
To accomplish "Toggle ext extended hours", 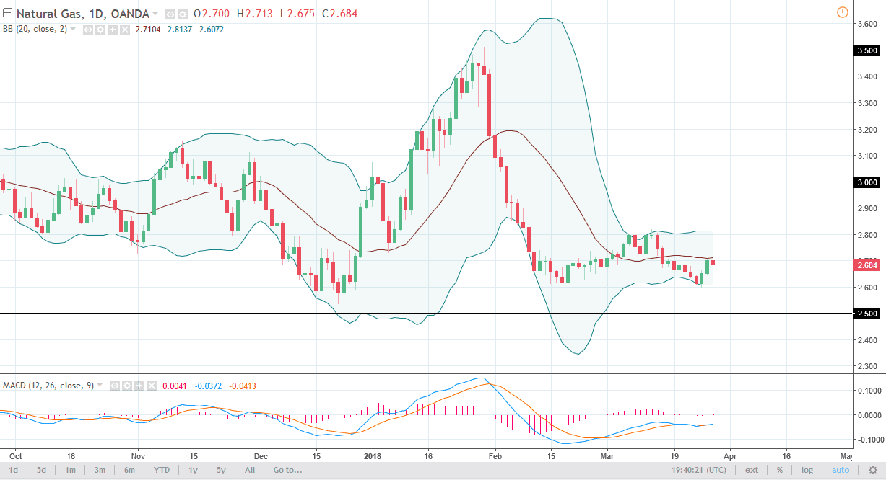I will tap(752, 470).
